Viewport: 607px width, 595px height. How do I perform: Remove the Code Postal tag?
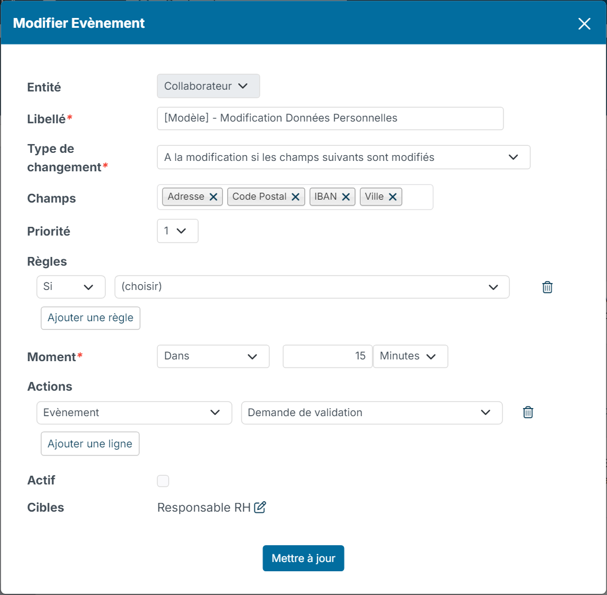coord(295,197)
